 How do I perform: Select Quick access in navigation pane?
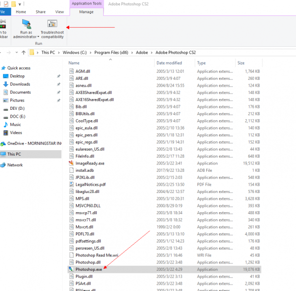(19, 68)
